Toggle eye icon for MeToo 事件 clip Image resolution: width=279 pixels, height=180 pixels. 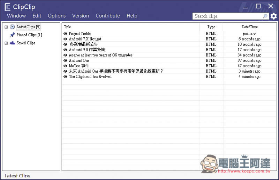65,66
